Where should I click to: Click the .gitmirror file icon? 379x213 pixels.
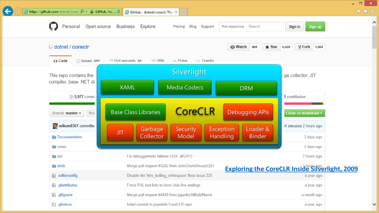pos(54,204)
